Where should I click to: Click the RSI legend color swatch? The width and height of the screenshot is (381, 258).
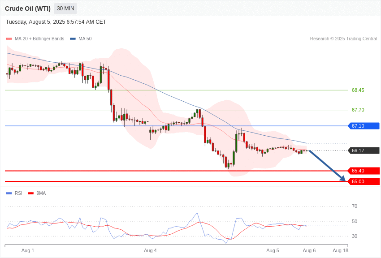[9, 193]
